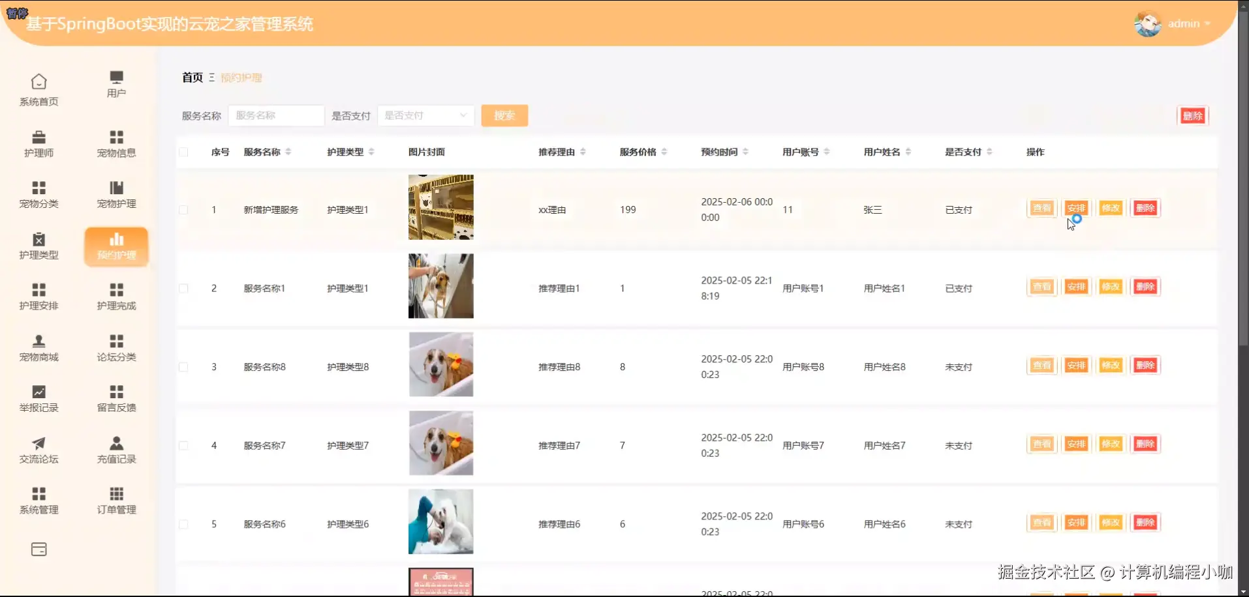The image size is (1249, 597).
Task: Click 安排 for the 新增护理服务 row
Action: pos(1076,209)
